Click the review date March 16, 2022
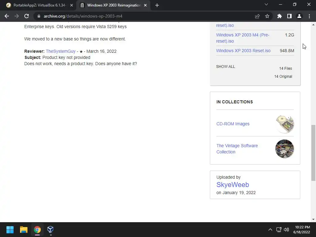This screenshot has height=237, width=316. point(101,51)
